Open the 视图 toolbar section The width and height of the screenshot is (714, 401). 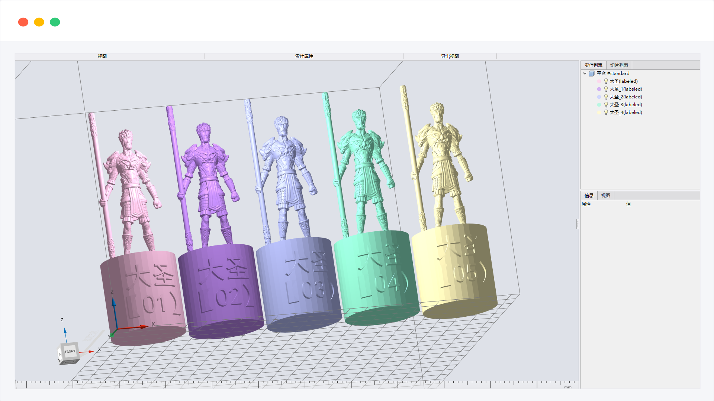click(x=102, y=56)
